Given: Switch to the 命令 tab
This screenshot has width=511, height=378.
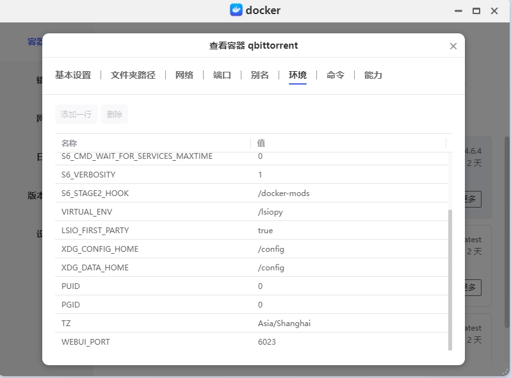Looking at the screenshot, I should pos(336,75).
